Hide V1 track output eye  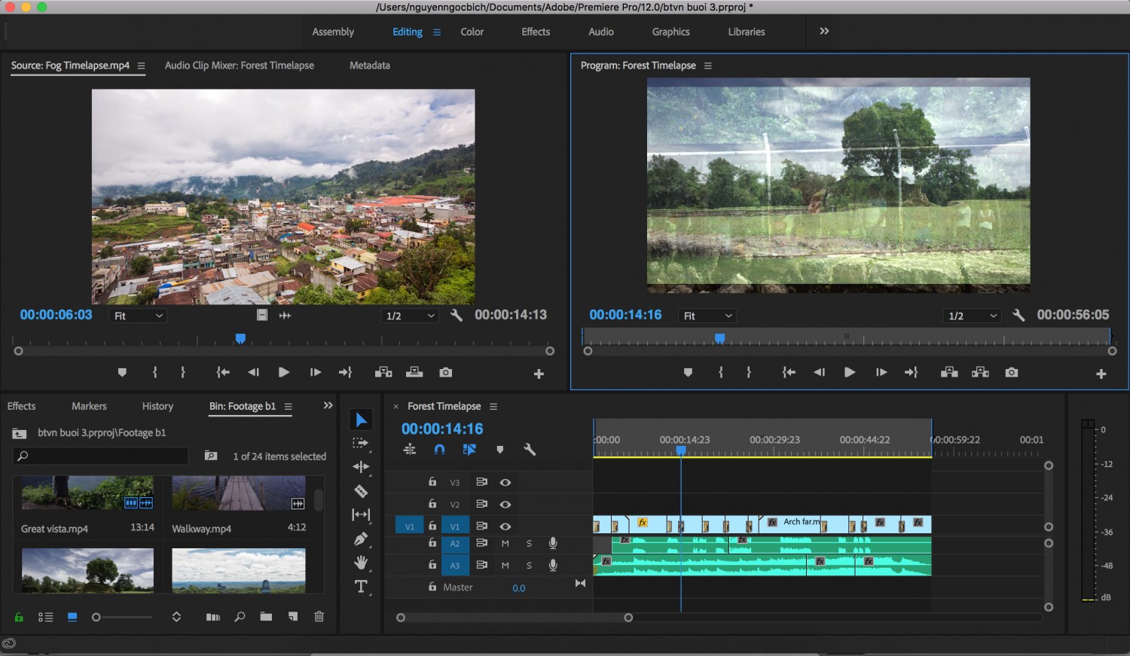[505, 526]
